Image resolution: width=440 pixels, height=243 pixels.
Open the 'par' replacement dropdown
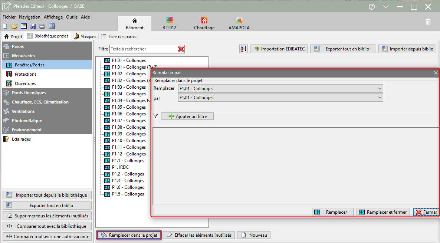pyautogui.click(x=280, y=98)
